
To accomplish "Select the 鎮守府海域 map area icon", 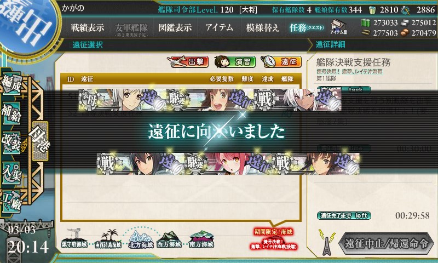I will pos(74,238).
